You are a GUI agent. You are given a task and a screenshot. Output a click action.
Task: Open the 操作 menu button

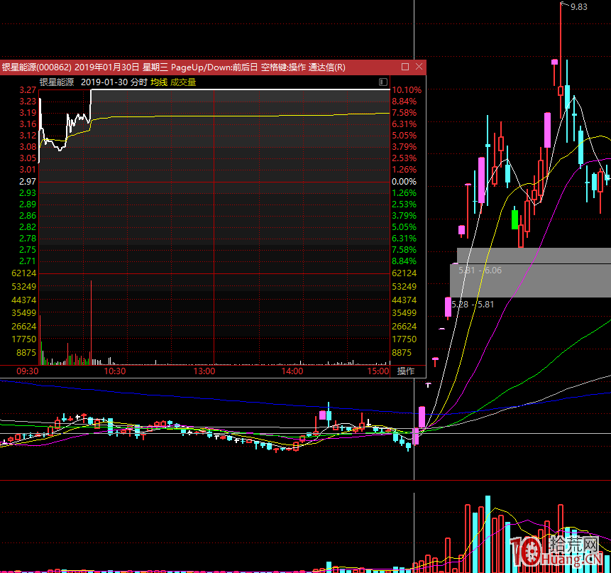(406, 371)
